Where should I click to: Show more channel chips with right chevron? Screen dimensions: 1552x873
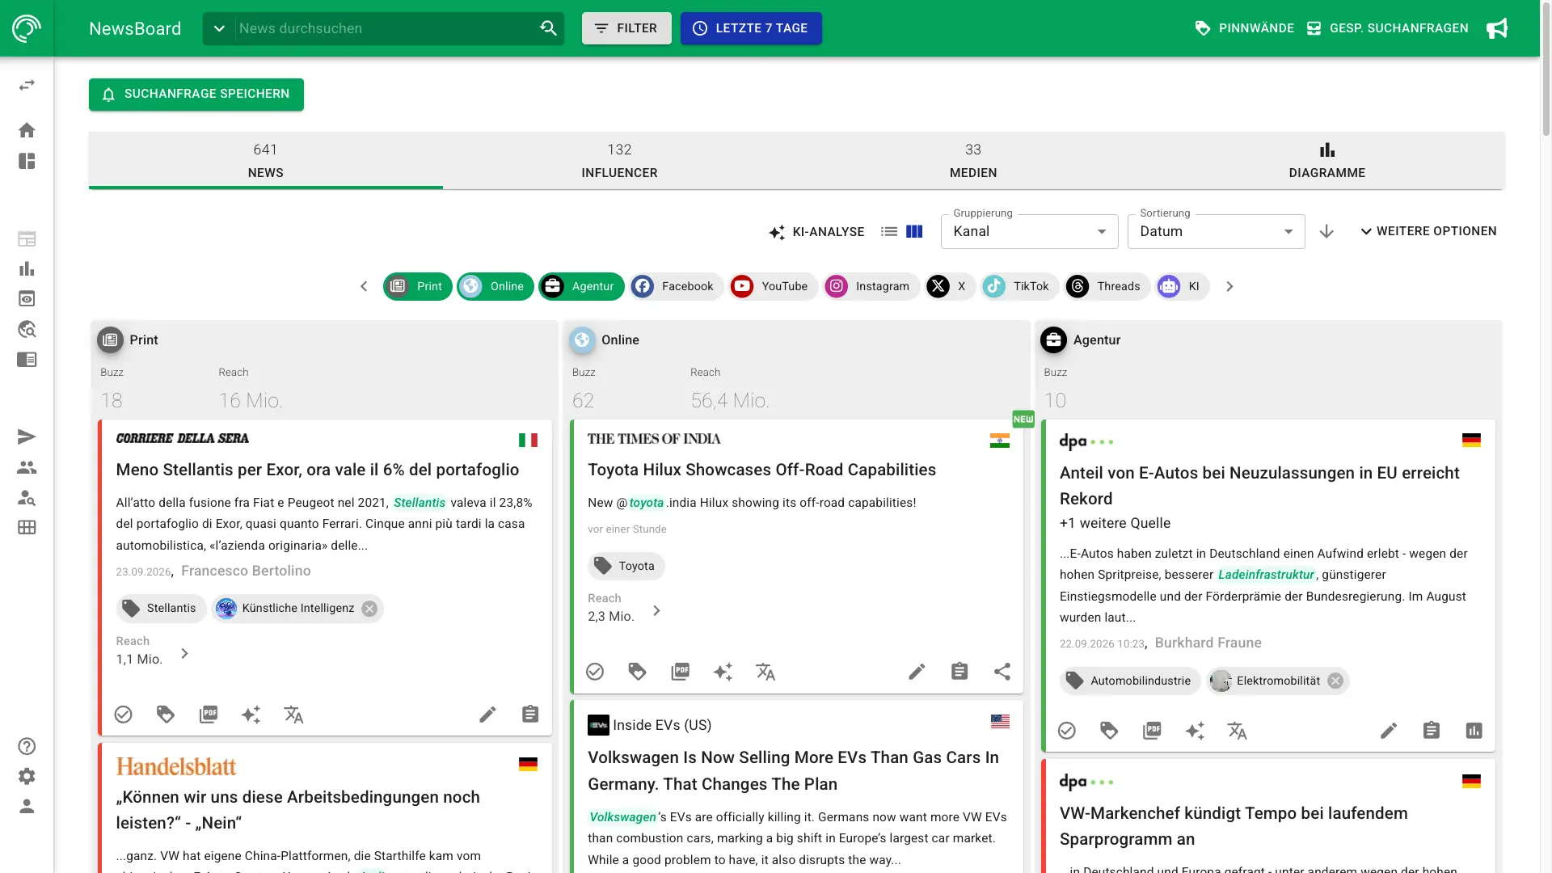click(1229, 286)
